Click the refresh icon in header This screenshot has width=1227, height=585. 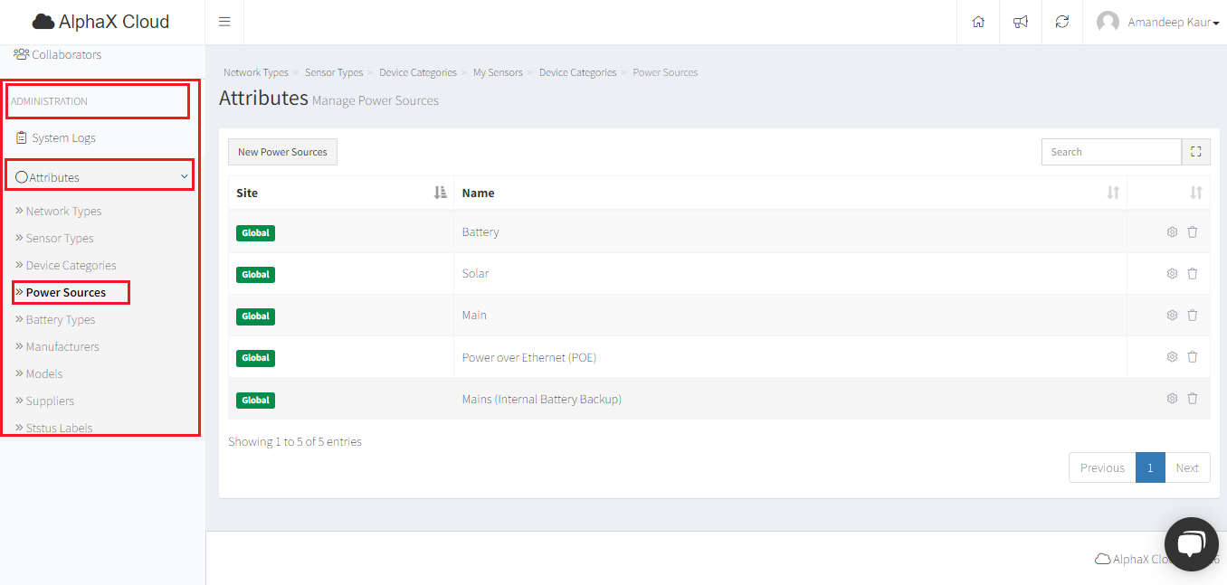click(1062, 22)
